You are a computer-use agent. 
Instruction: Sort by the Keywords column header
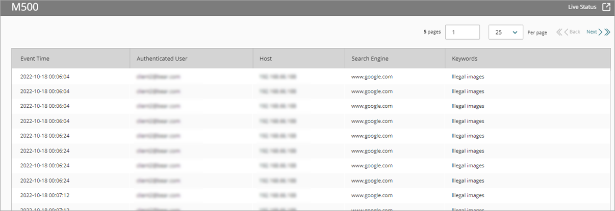coord(465,58)
